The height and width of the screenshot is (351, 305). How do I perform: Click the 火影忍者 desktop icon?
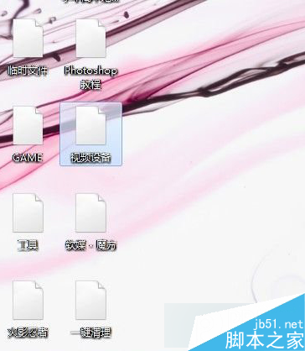pos(28,300)
